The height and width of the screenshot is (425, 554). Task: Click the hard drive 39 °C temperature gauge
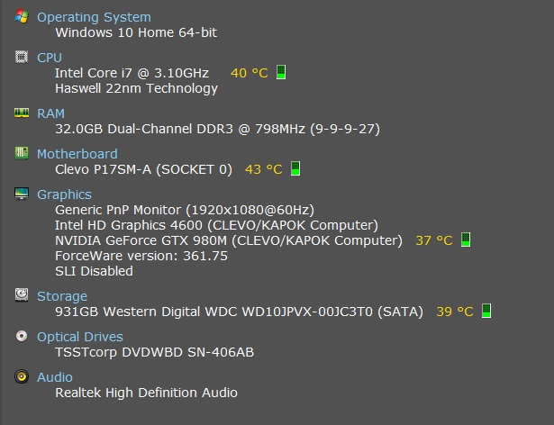click(486, 311)
